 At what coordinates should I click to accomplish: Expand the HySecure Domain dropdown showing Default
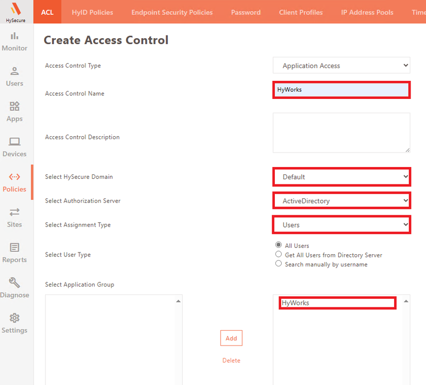click(x=341, y=177)
